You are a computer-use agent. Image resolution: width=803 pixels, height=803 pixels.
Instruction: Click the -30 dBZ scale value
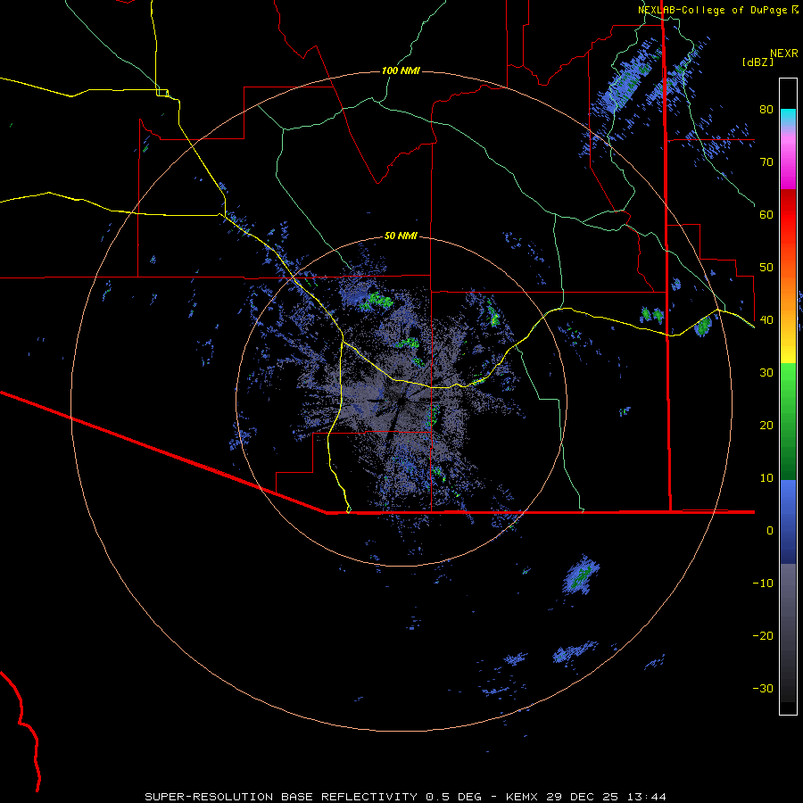[763, 689]
